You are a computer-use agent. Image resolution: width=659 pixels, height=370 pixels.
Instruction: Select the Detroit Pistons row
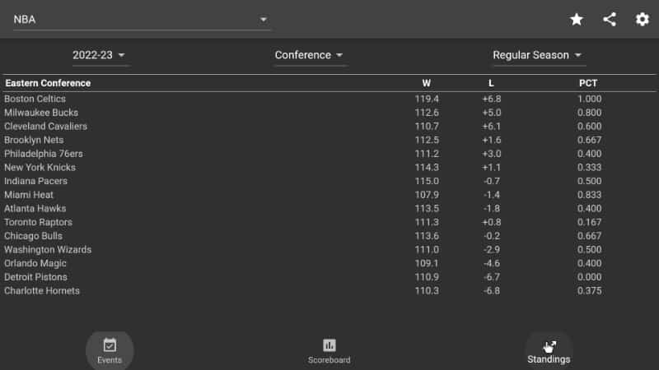click(x=329, y=277)
